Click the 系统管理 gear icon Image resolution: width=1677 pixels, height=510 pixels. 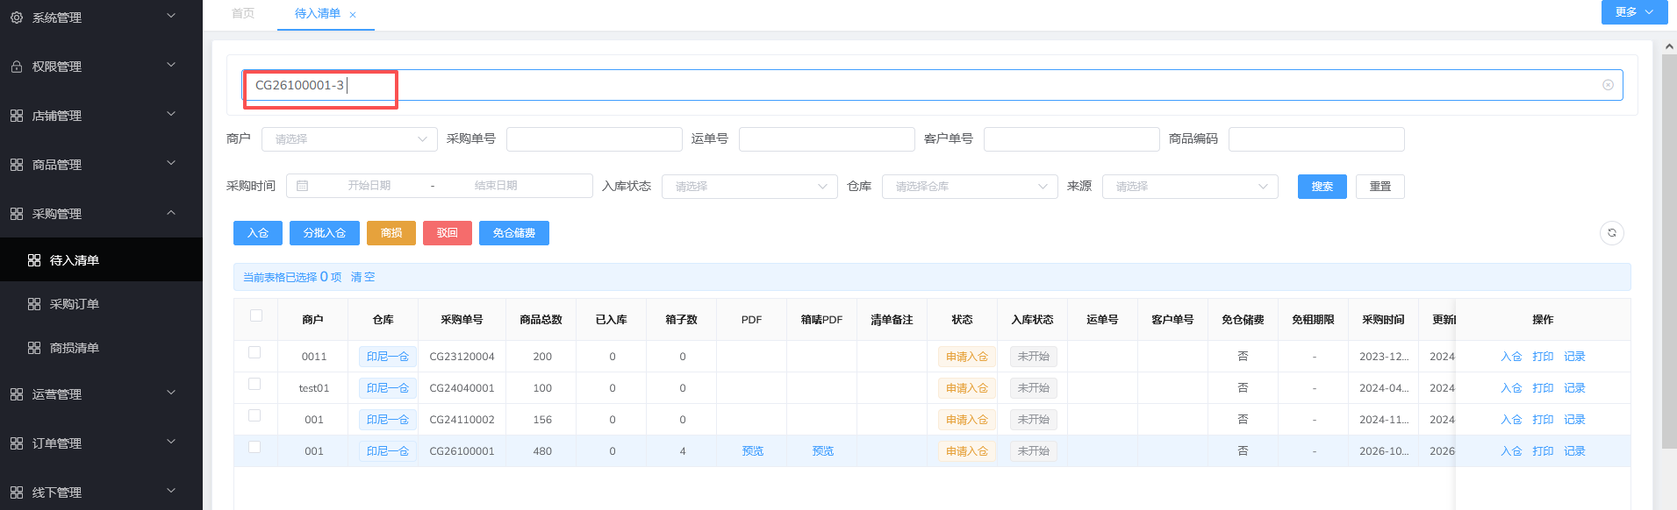(x=17, y=18)
